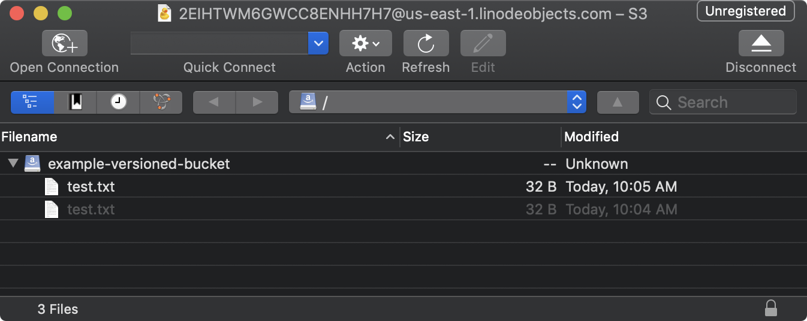Open the path dropdown selector
The width and height of the screenshot is (807, 321).
pos(576,102)
